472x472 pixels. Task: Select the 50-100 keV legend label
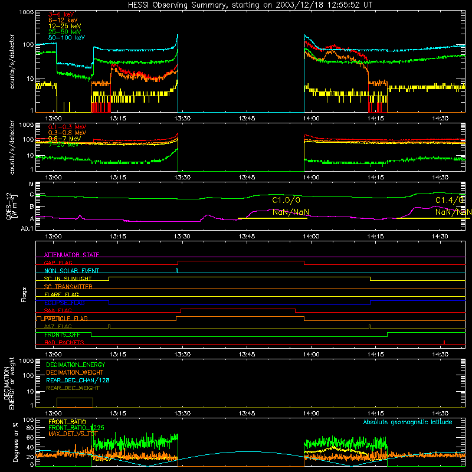coord(67,38)
